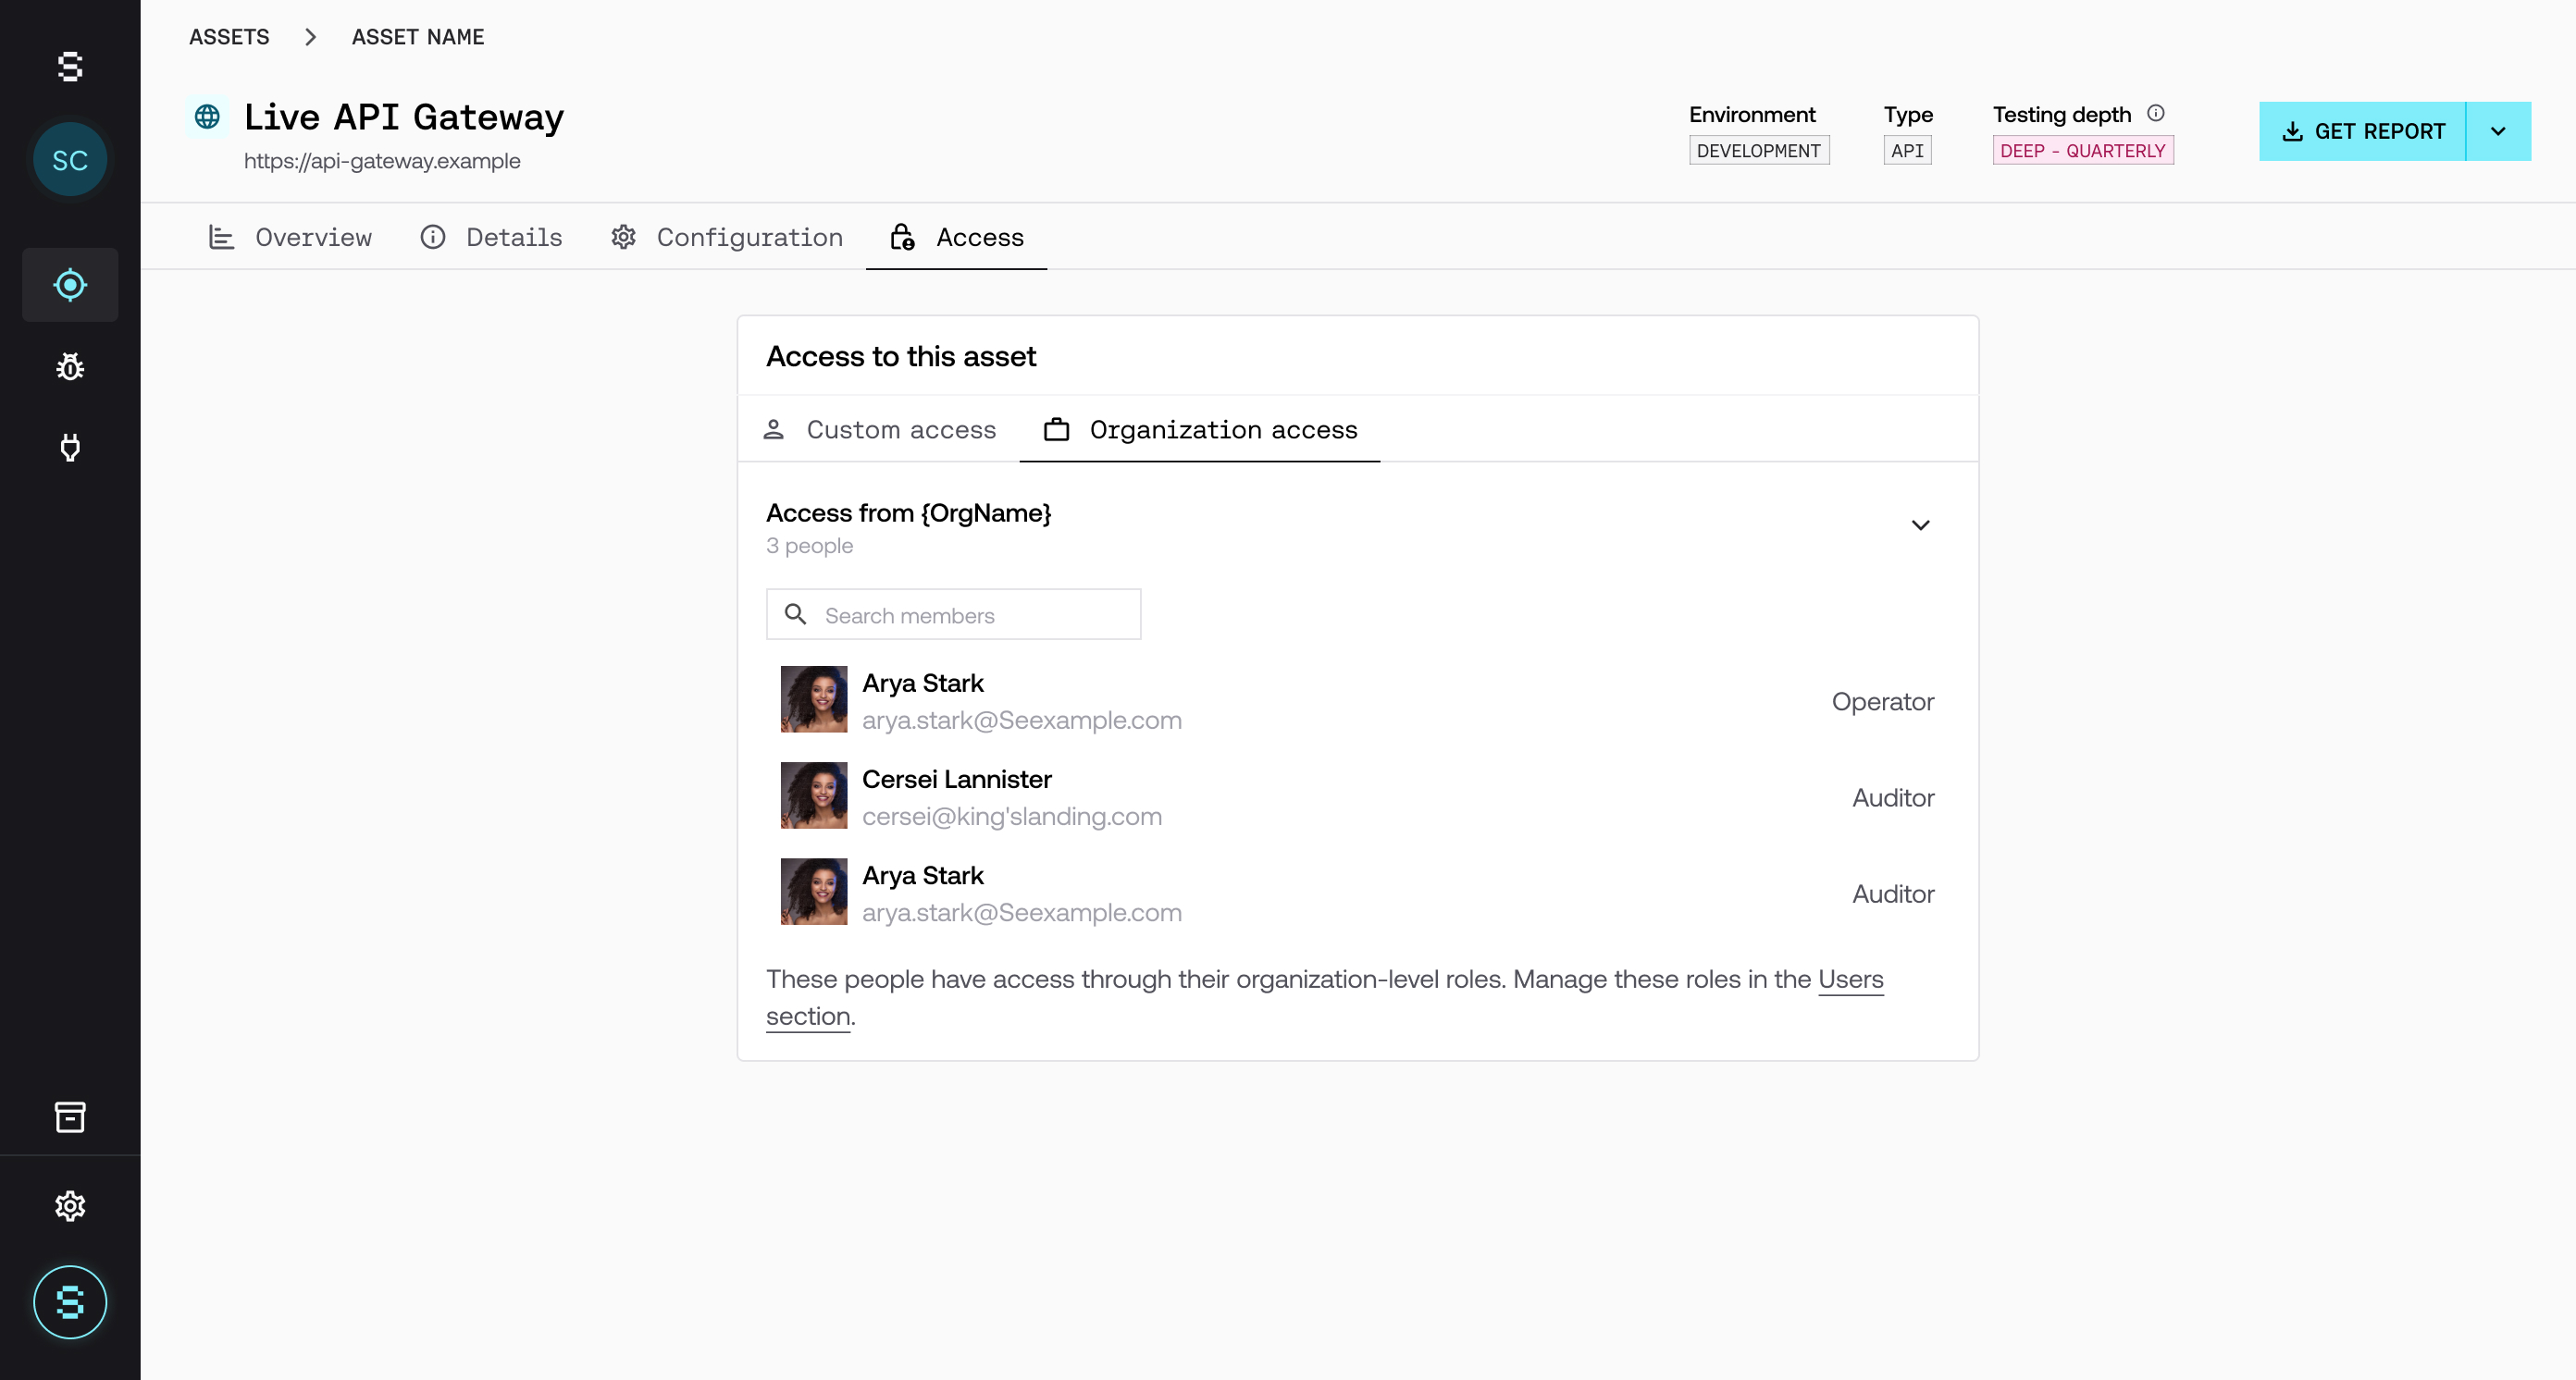Click the circled S profile icon at bottom
This screenshot has width=2576, height=1380.
coord(70,1302)
